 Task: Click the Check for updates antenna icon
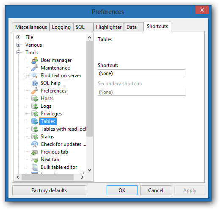click(x=35, y=144)
